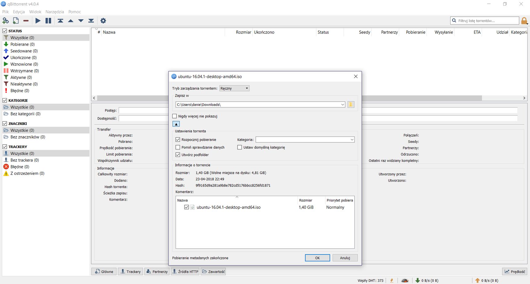This screenshot has height=284, width=530.
Task: Click the delete torrent minus icon
Action: [26, 21]
